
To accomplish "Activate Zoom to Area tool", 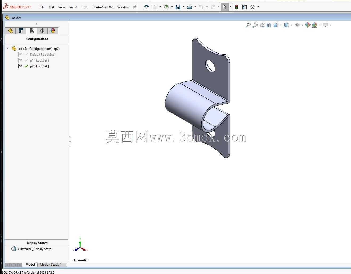I will pyautogui.click(x=255, y=25).
